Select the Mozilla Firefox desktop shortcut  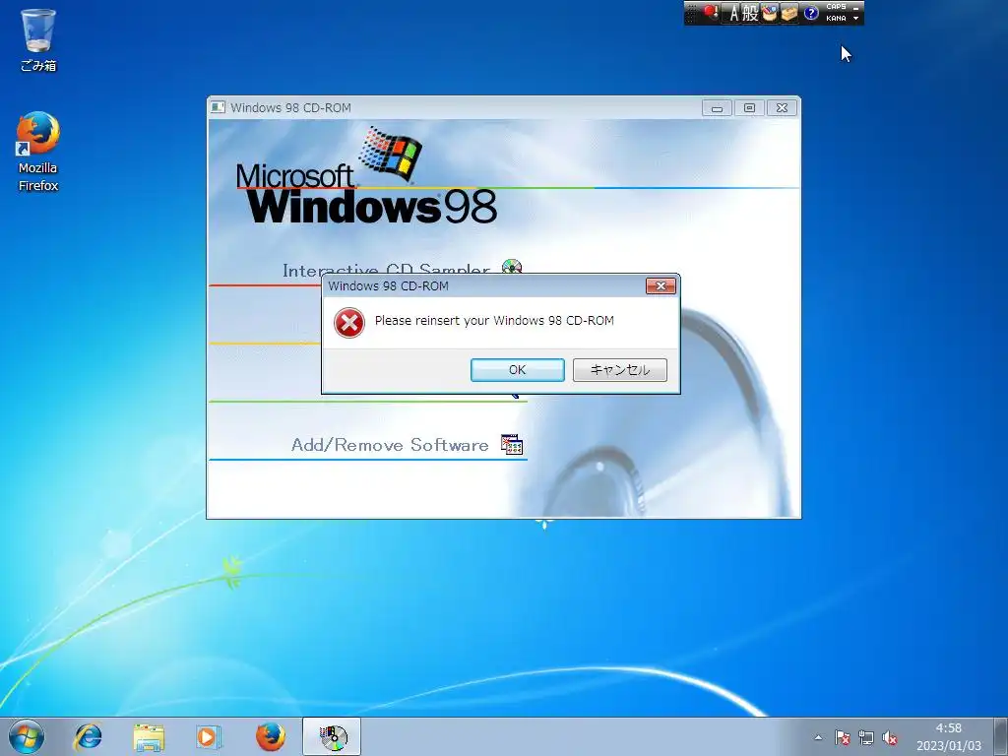38,153
